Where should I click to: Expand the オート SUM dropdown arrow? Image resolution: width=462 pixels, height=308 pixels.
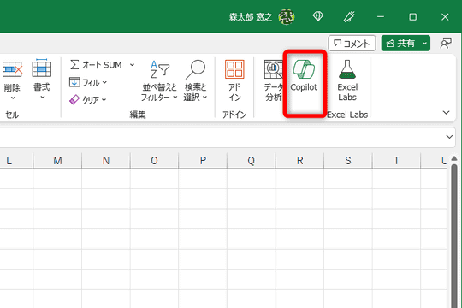[133, 65]
